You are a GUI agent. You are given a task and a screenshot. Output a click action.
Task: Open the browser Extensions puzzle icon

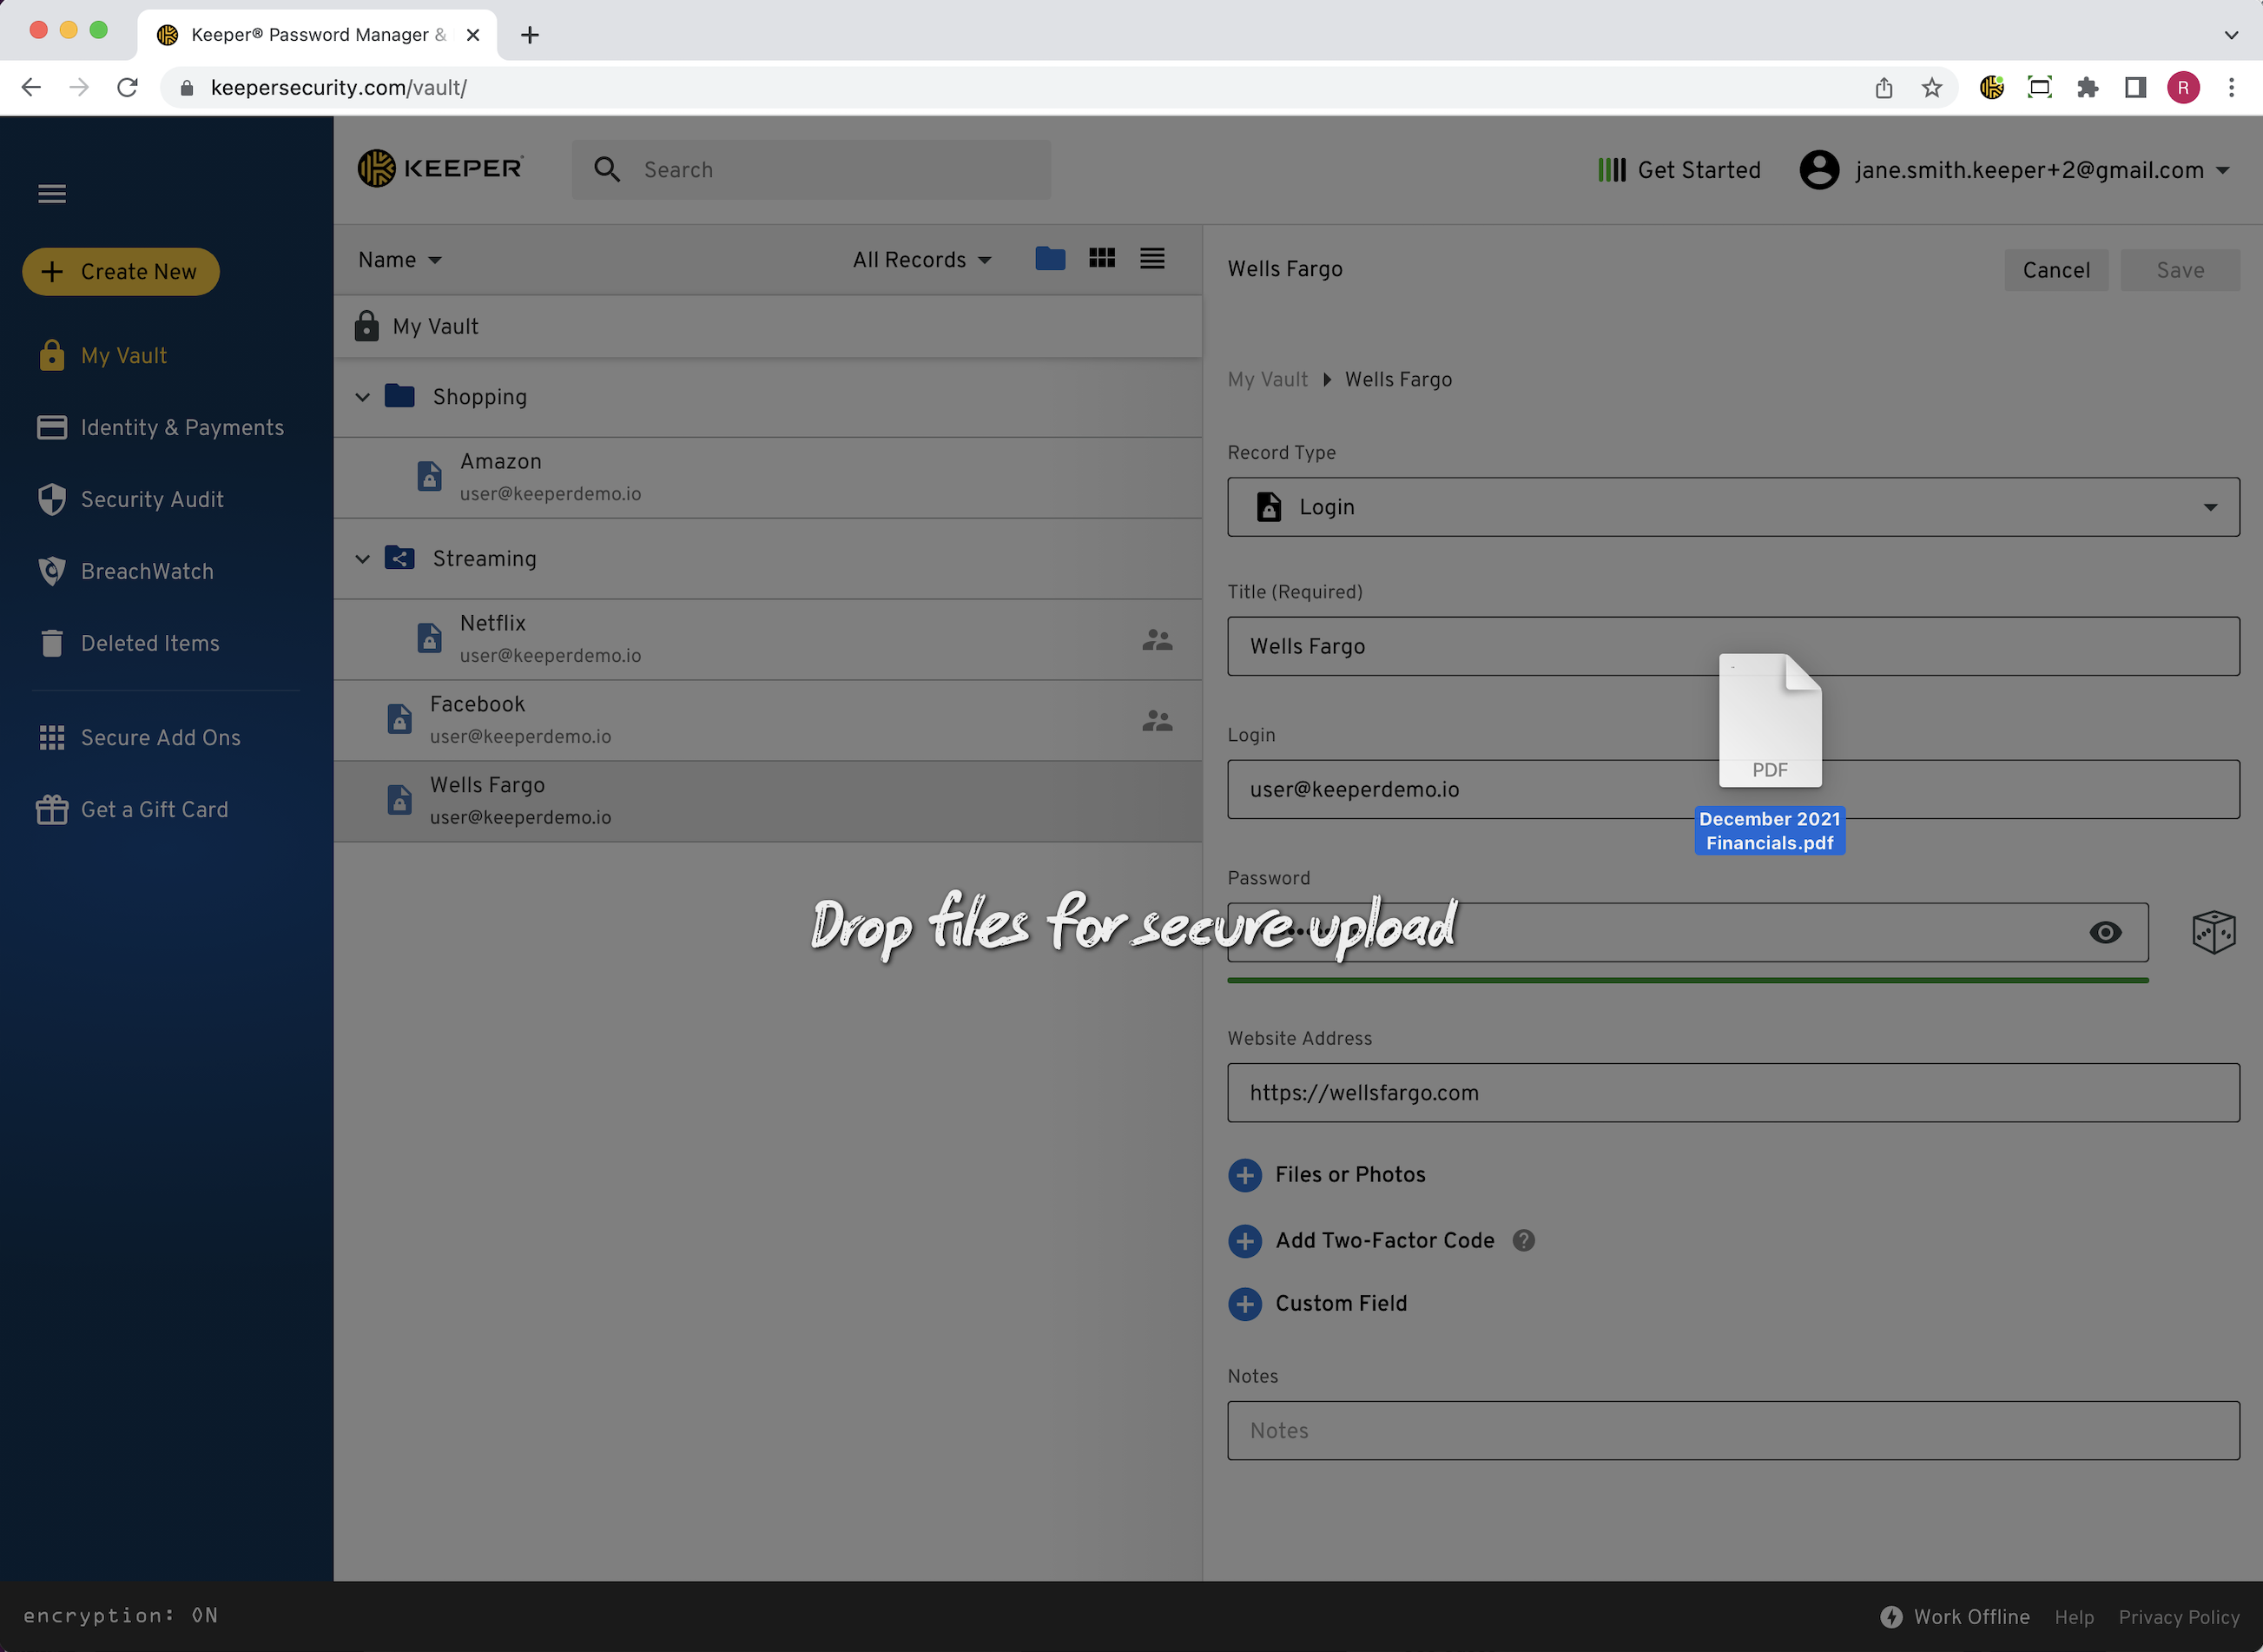2087,88
